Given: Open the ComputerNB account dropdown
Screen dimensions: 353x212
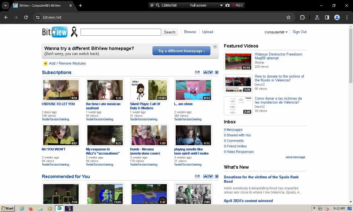Looking at the screenshot, I should 276,32.
